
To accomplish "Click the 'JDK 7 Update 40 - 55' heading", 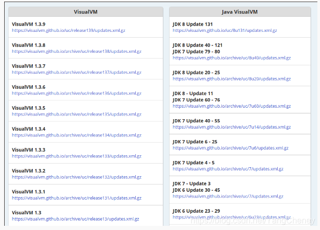I will click(196, 121).
